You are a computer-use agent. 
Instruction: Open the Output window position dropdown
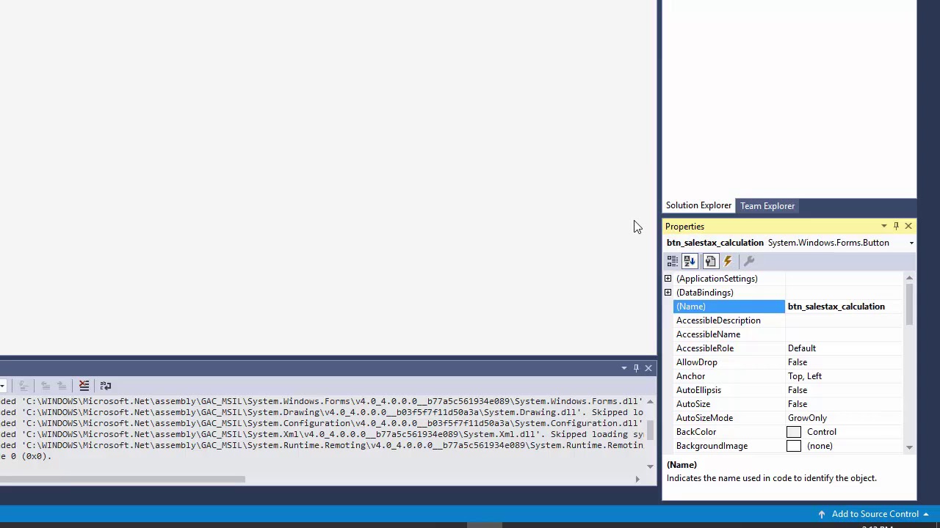click(x=624, y=368)
